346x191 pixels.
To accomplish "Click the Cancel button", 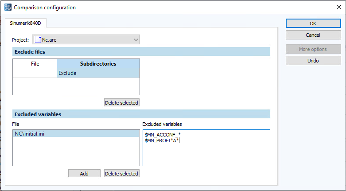I will tap(313, 35).
